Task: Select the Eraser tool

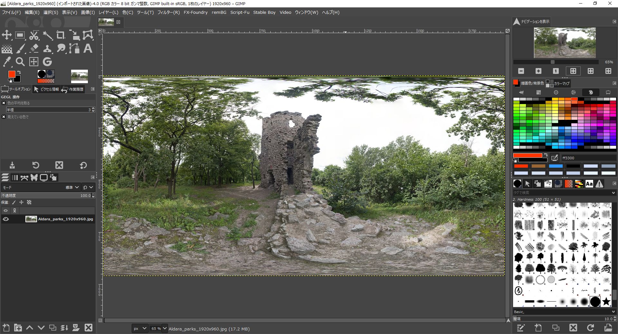Action: point(34,49)
